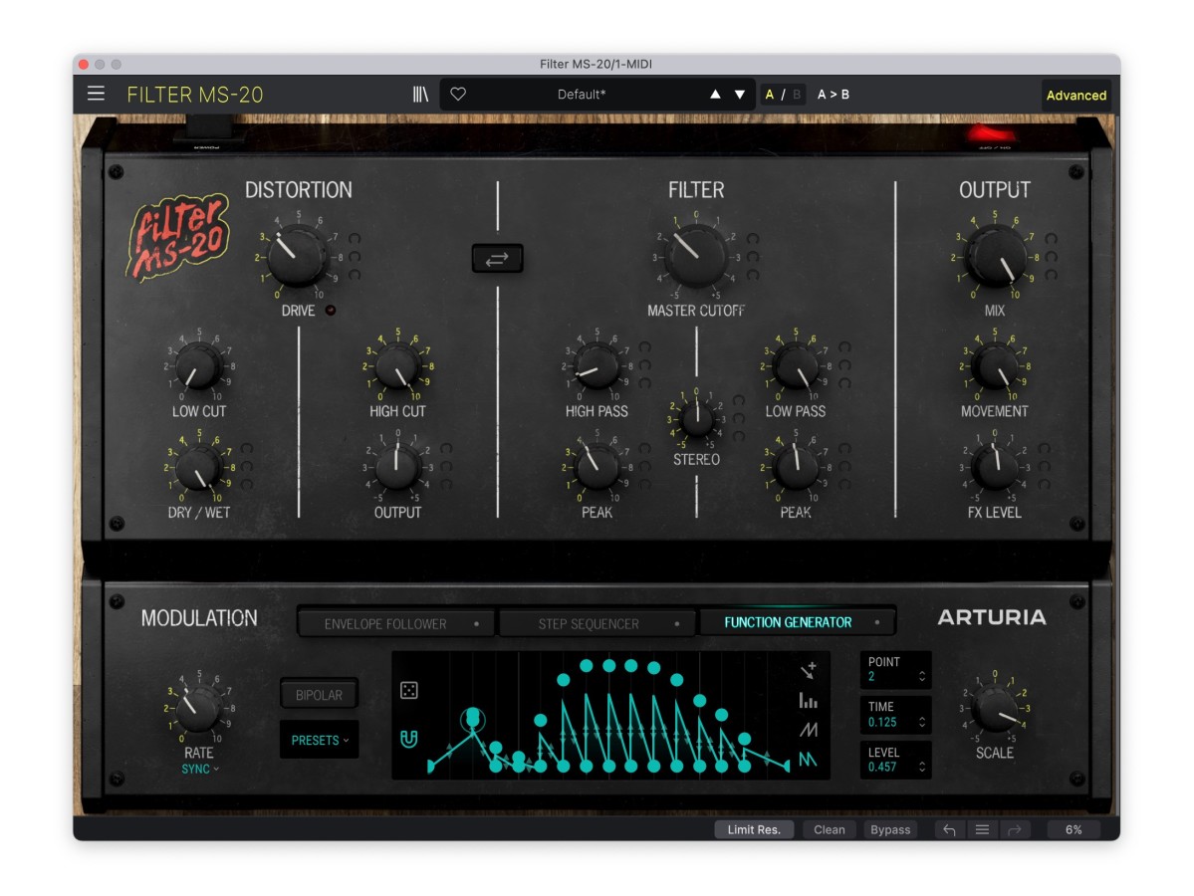Click the filter routing swap arrows button
This screenshot has width=1194, height=896.
click(x=497, y=259)
